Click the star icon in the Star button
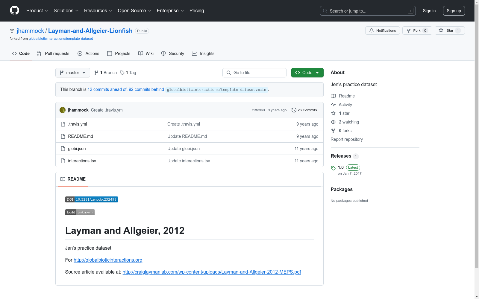 [x=441, y=30]
